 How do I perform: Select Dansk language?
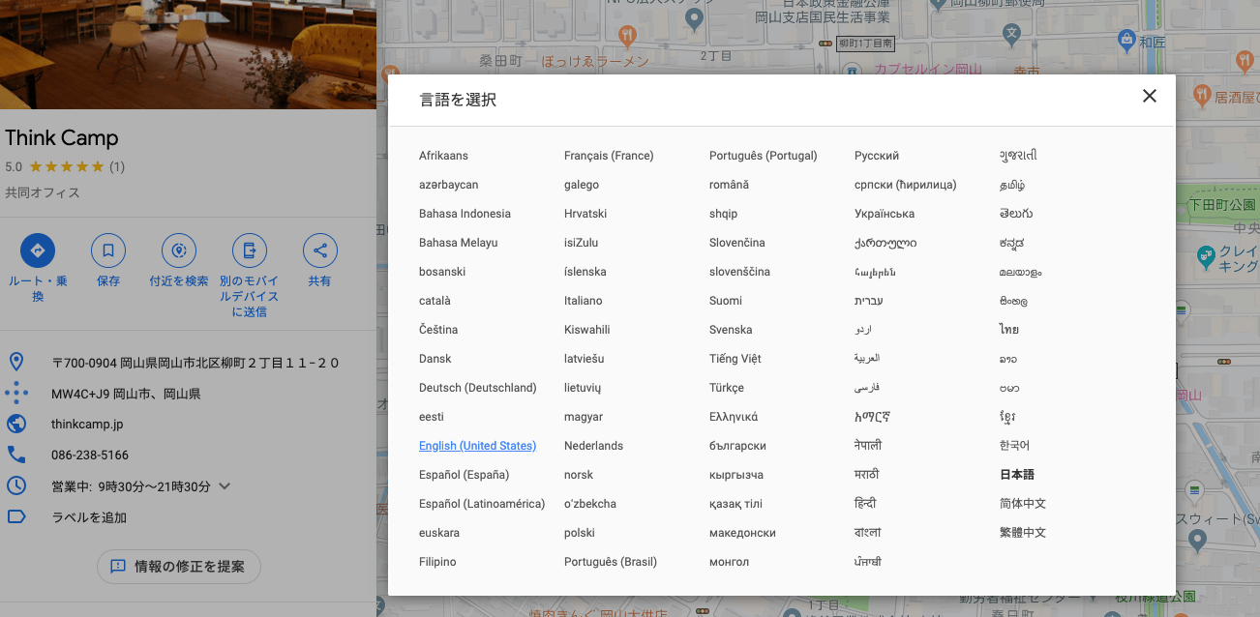pos(435,359)
